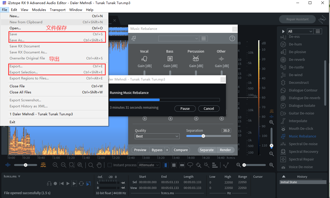The width and height of the screenshot is (330, 198).
Task: Open Music Rebalance preset hamburger menu
Action: 203,38
